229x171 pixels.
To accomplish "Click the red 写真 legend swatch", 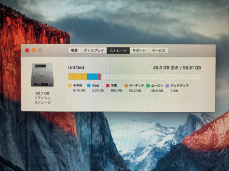I will coord(108,85).
